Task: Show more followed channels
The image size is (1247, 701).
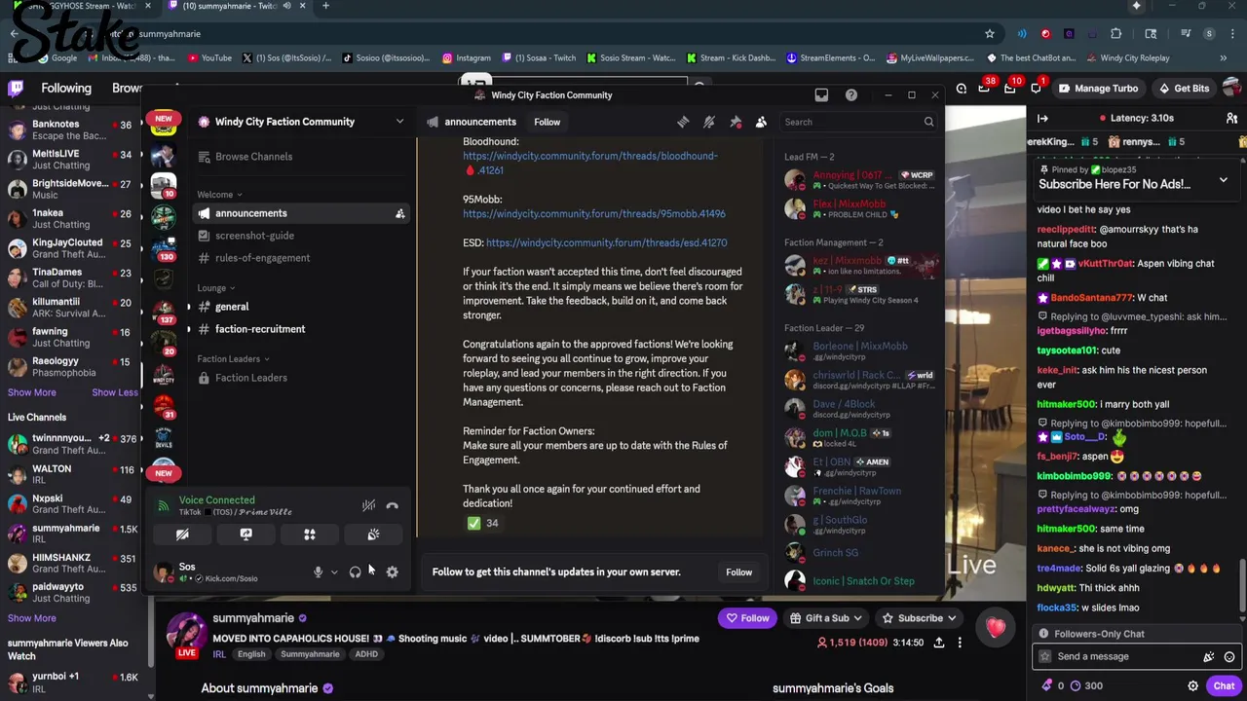Action: [32, 392]
